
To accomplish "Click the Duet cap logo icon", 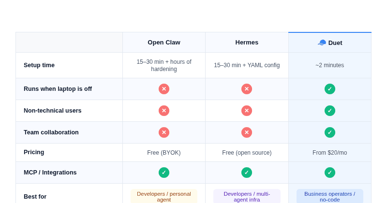I will click(x=322, y=43).
